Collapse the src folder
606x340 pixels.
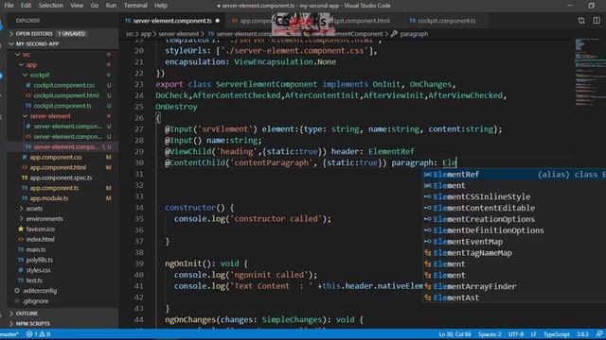(x=27, y=55)
